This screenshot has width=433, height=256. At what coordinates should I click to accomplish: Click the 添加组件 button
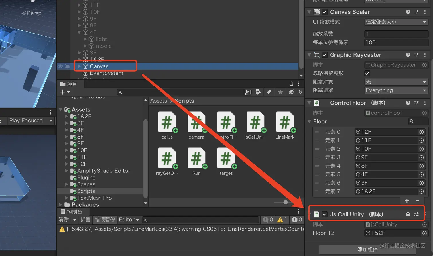click(x=367, y=249)
